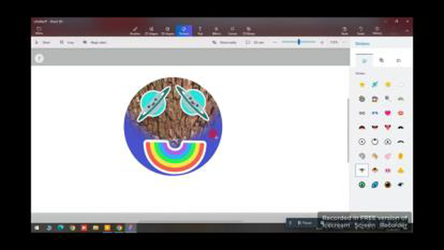Click the Undo button
The image size is (444, 250).
361,31
